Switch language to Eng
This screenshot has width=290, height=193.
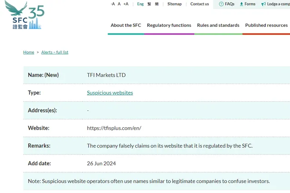pyautogui.click(x=140, y=4)
